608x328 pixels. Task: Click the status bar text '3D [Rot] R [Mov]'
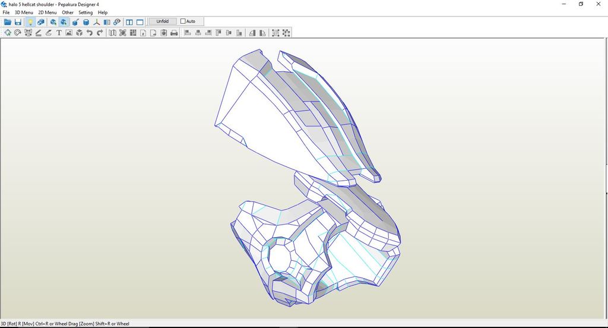click(18, 324)
